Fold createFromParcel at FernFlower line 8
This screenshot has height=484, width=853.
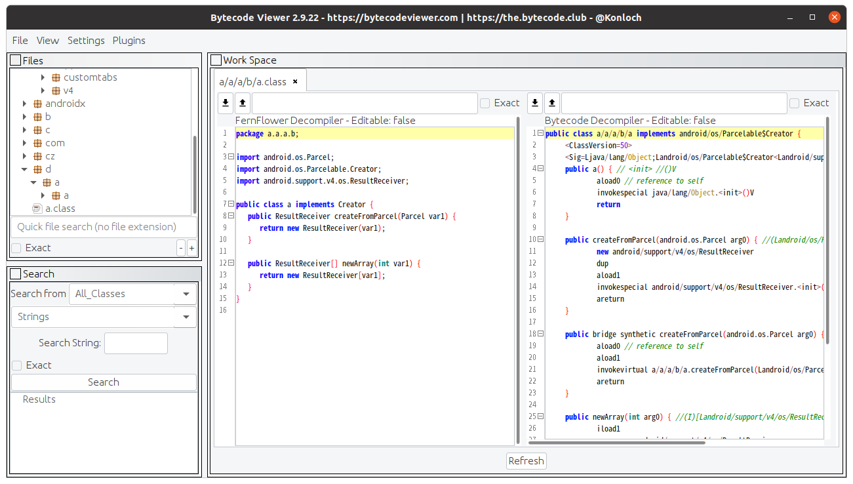tap(231, 216)
